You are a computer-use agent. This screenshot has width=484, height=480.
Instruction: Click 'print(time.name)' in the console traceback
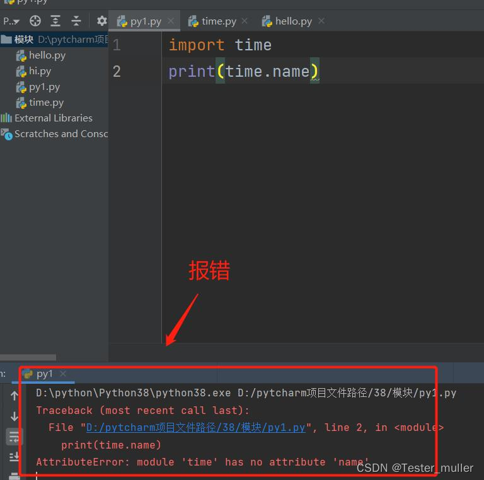coord(111,445)
